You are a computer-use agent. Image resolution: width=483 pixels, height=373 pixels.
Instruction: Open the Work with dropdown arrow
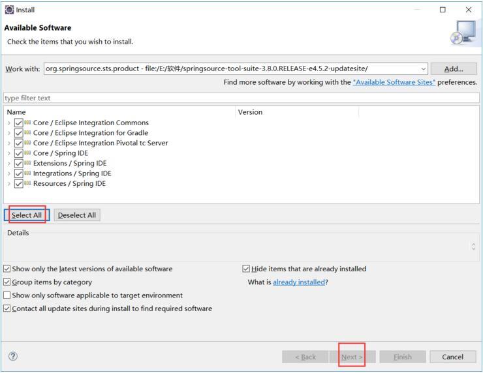pyautogui.click(x=423, y=68)
